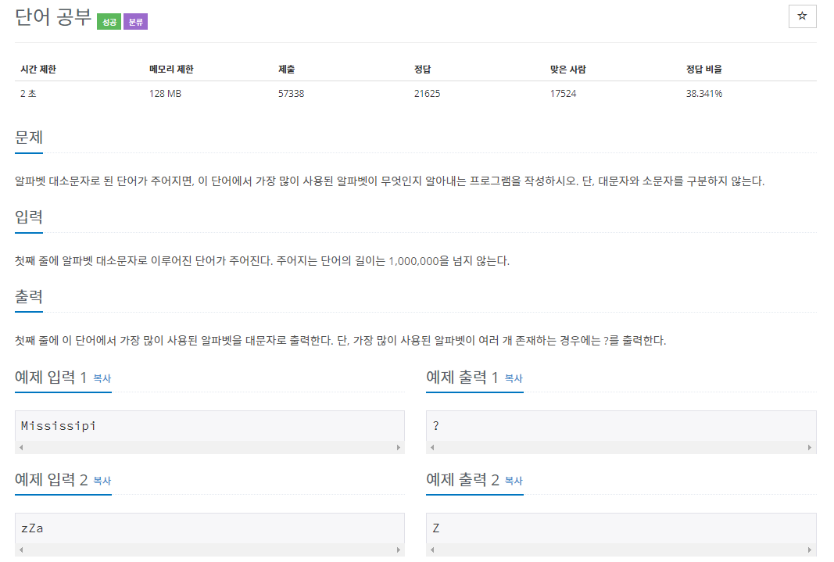Click the 17524 solvers value
The image size is (834, 562).
[x=564, y=94]
